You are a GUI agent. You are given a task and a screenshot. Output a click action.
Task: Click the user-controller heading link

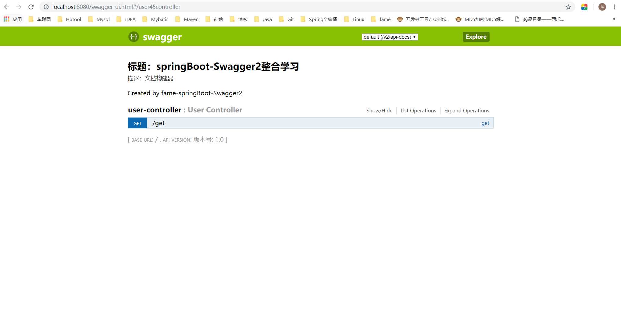pos(155,110)
